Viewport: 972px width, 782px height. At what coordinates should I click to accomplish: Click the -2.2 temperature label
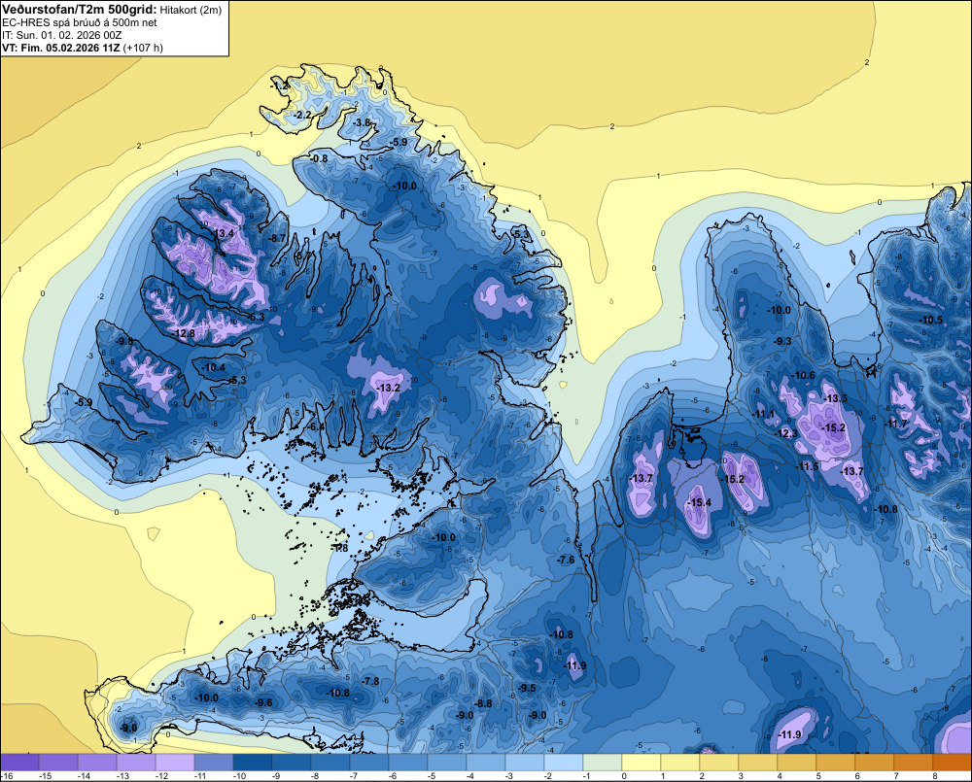302,116
